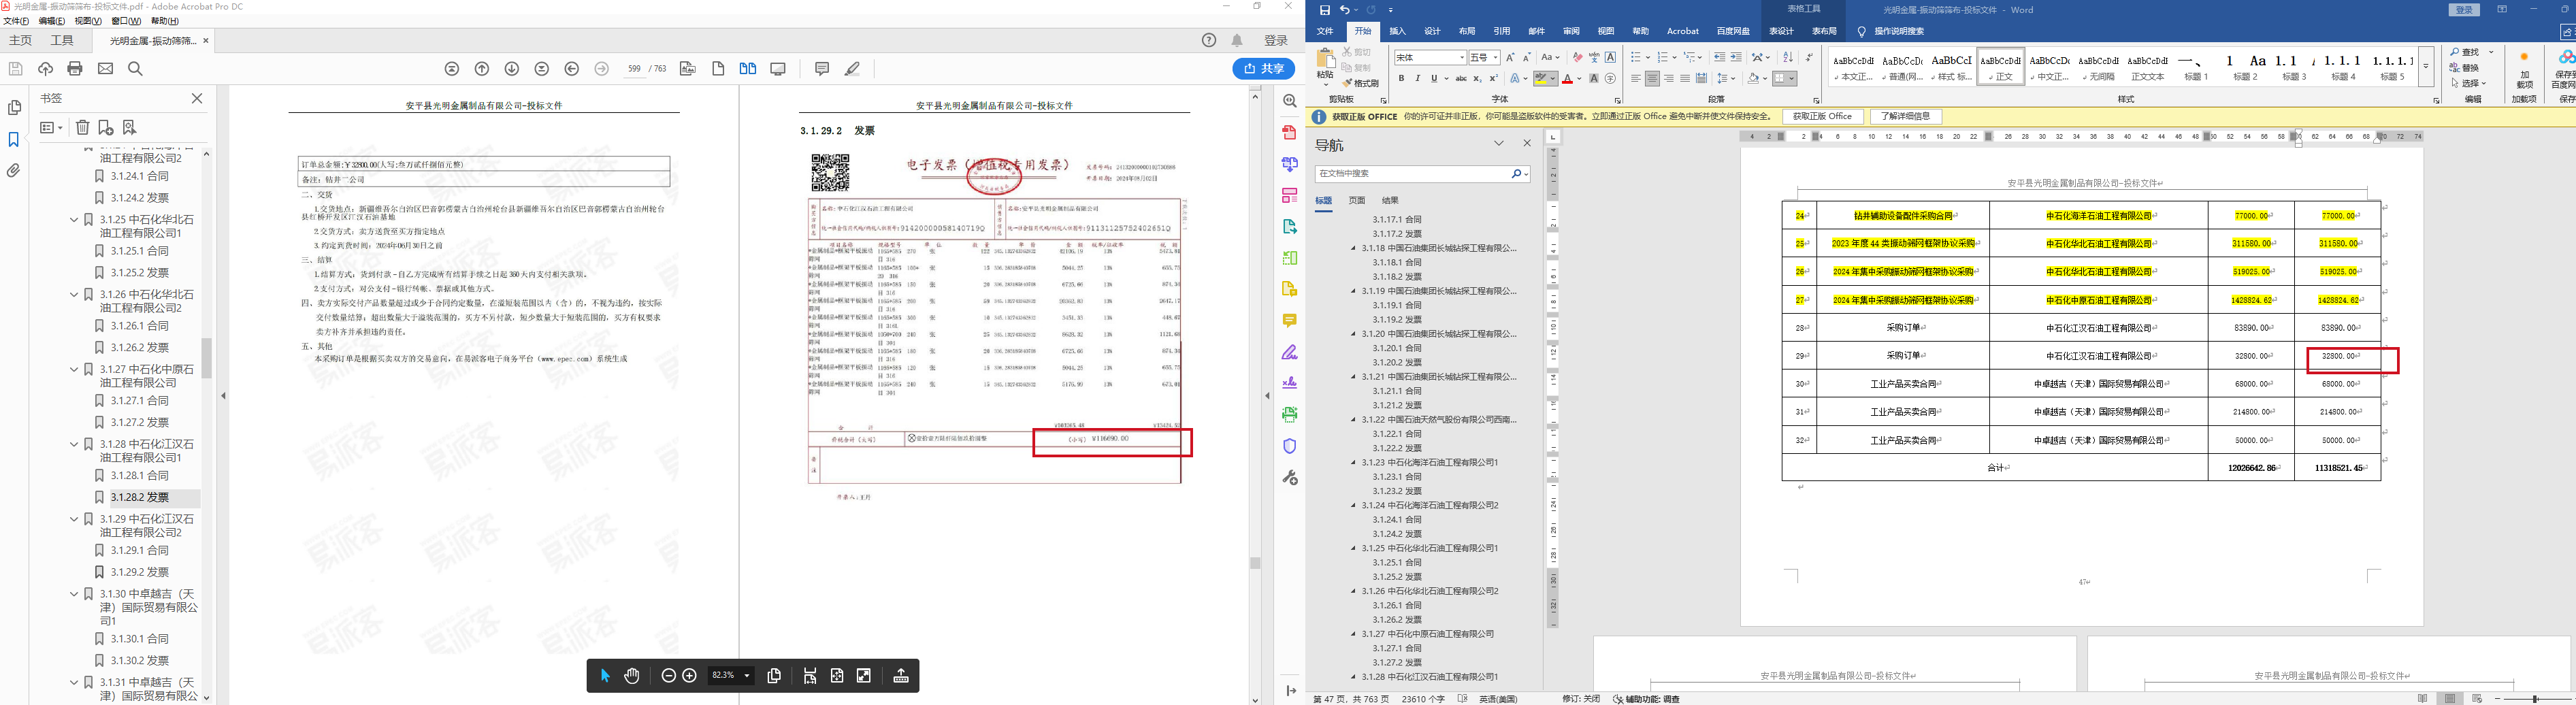The height and width of the screenshot is (705, 2576).
Task: Undo last action in Word
Action: [1345, 10]
